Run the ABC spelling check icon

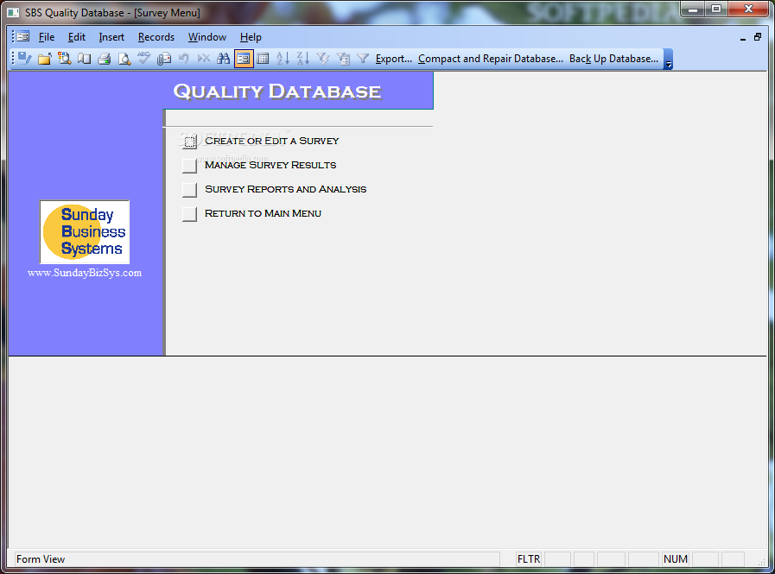143,59
